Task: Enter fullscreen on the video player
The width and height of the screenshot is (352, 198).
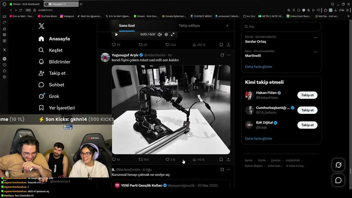Action: tap(173, 34)
